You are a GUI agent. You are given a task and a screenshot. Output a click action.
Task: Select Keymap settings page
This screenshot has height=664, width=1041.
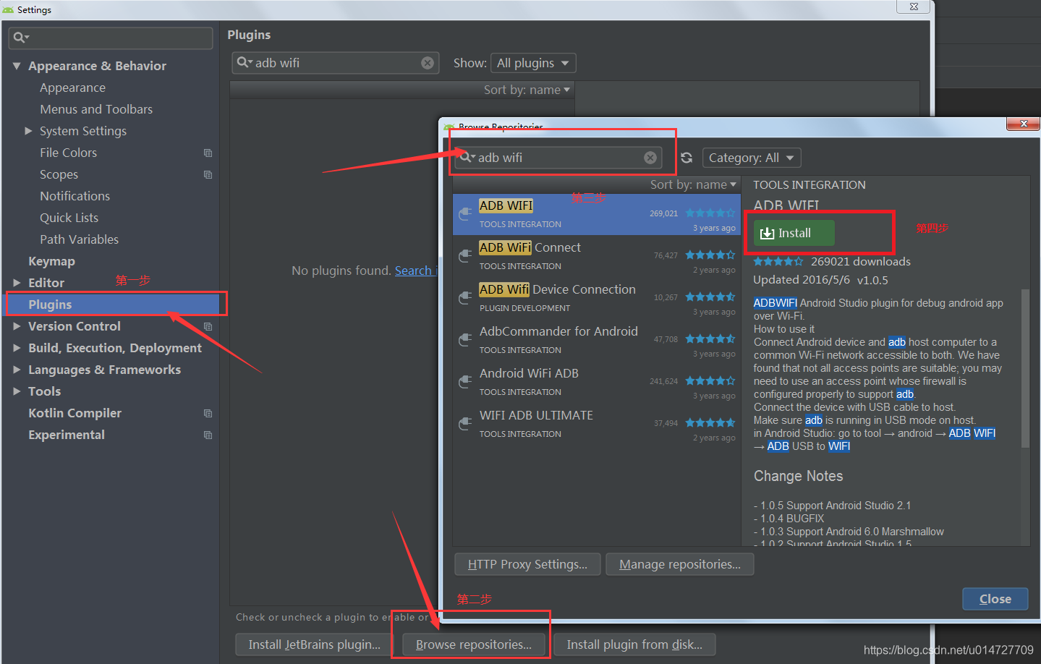click(x=51, y=261)
